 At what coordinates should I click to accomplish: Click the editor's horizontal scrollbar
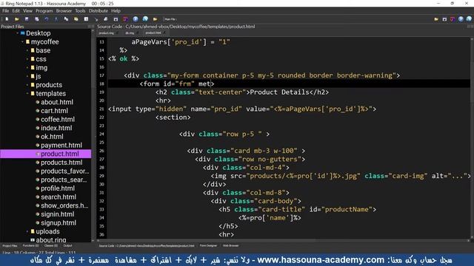point(283,241)
